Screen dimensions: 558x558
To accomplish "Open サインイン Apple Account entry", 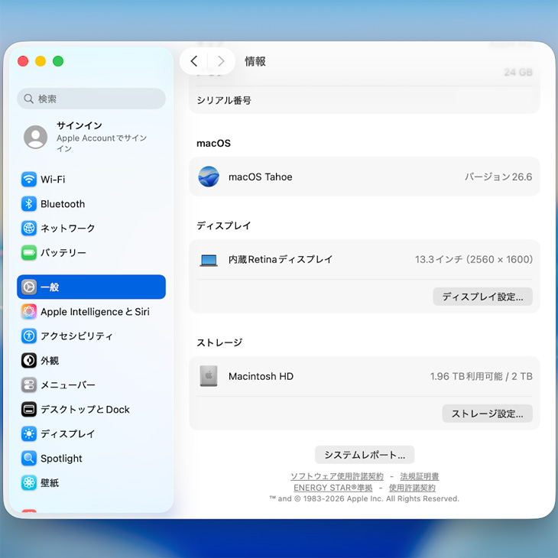I will coord(91,137).
